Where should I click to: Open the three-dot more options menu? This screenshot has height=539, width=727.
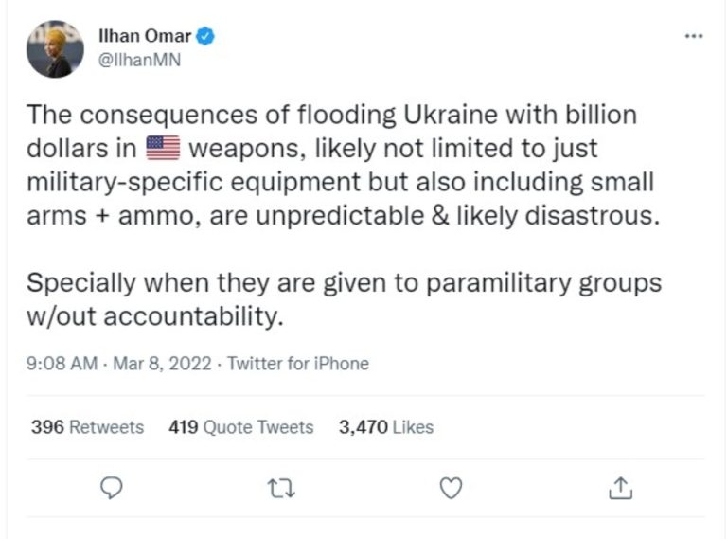(694, 36)
